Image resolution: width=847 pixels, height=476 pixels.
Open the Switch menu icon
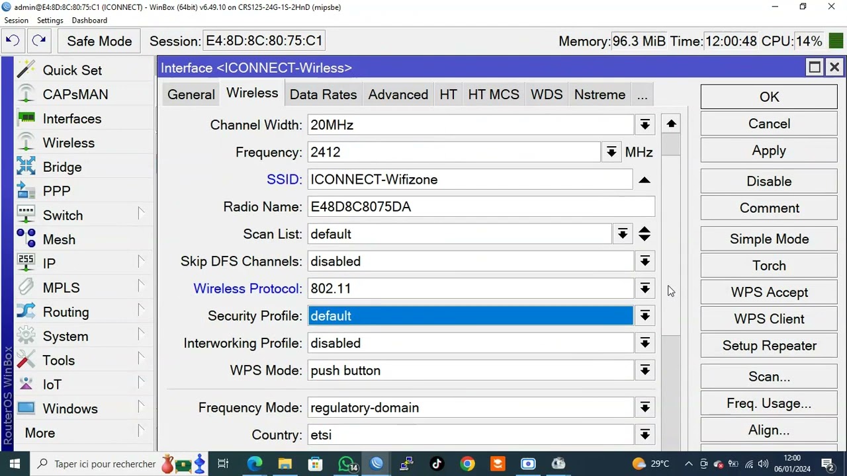click(26, 215)
